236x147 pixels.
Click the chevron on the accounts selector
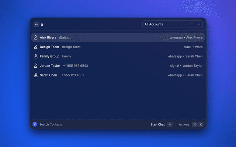(199, 24)
